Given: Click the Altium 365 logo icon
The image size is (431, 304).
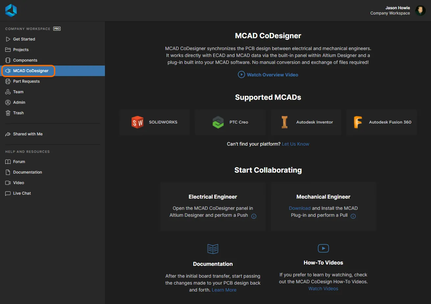Looking at the screenshot, I should tap(11, 11).
